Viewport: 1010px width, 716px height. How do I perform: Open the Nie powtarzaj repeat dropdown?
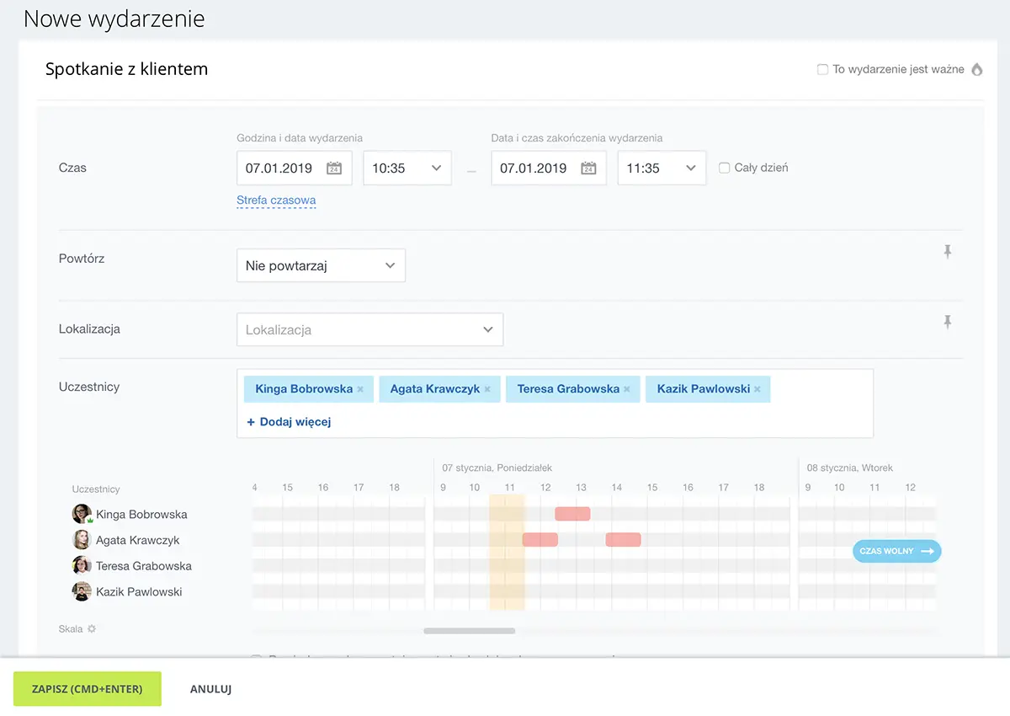(321, 265)
